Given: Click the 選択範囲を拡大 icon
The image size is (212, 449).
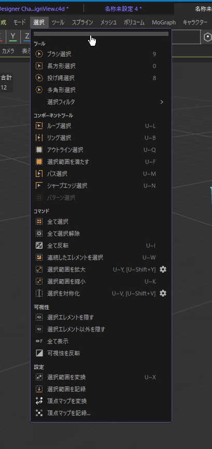Looking at the screenshot, I should pyautogui.click(x=39, y=270).
